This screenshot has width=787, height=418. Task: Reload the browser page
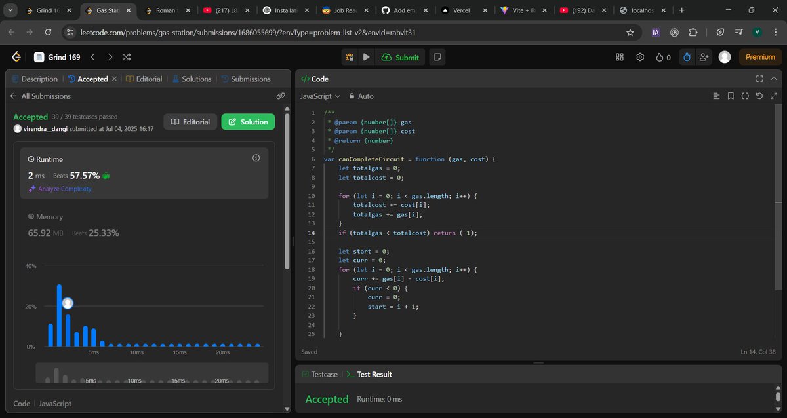(x=48, y=32)
